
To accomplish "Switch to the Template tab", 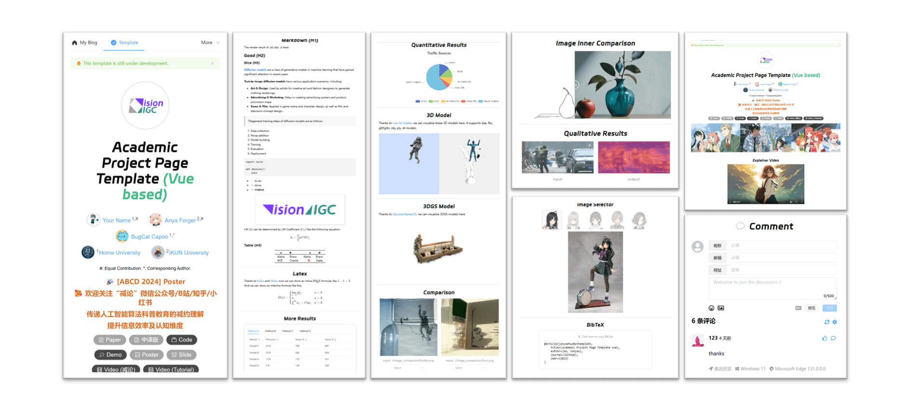I will point(124,42).
